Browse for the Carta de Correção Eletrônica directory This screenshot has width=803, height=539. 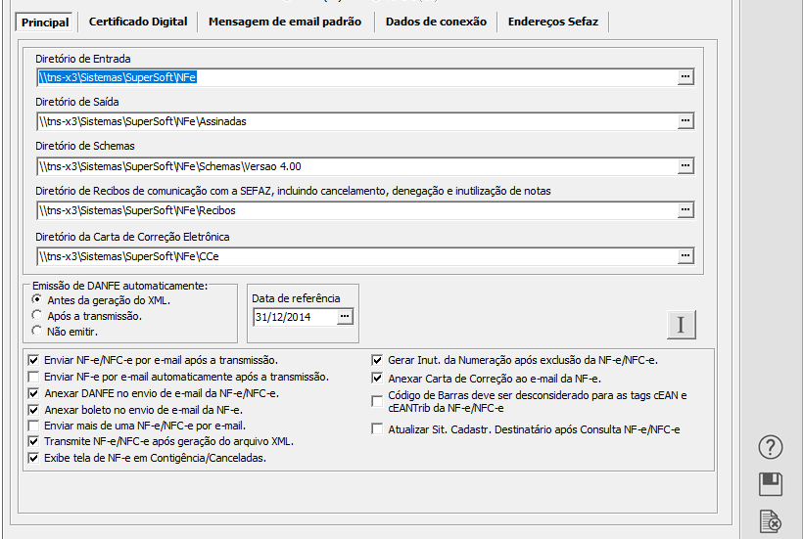(x=685, y=256)
